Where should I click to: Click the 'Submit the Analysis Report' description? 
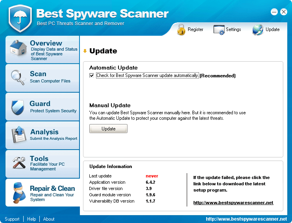point(54,139)
